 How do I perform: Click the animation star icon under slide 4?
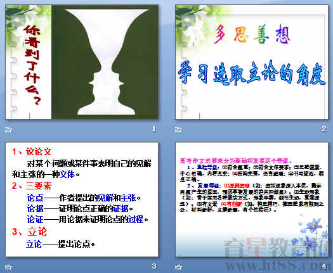[x=178, y=267]
